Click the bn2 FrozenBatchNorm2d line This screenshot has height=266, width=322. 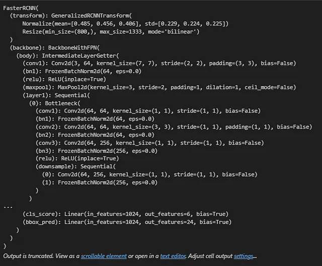click(x=95, y=135)
